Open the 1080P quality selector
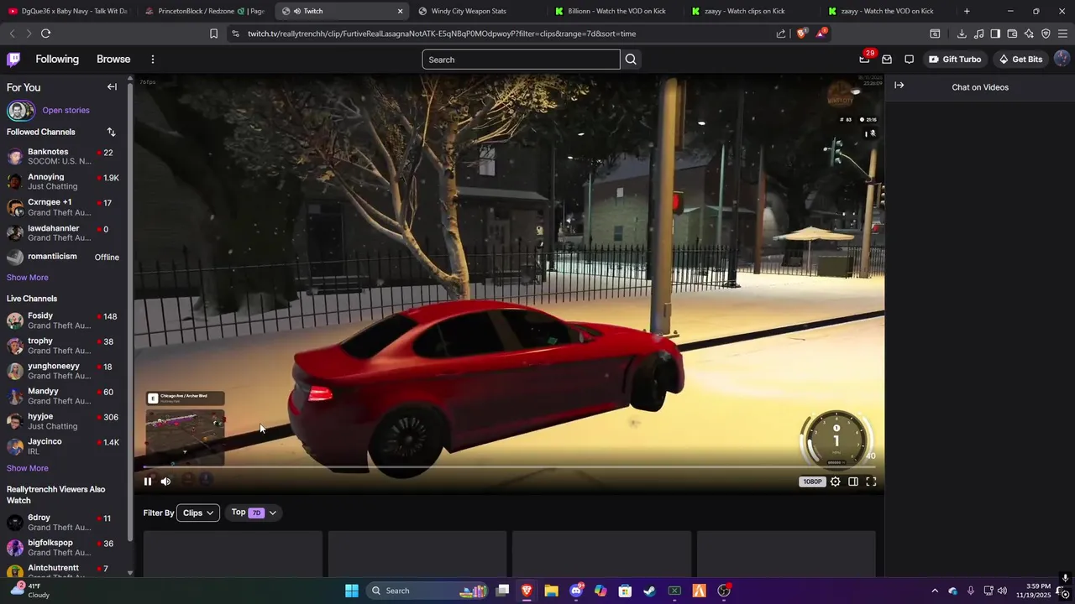 pos(812,482)
